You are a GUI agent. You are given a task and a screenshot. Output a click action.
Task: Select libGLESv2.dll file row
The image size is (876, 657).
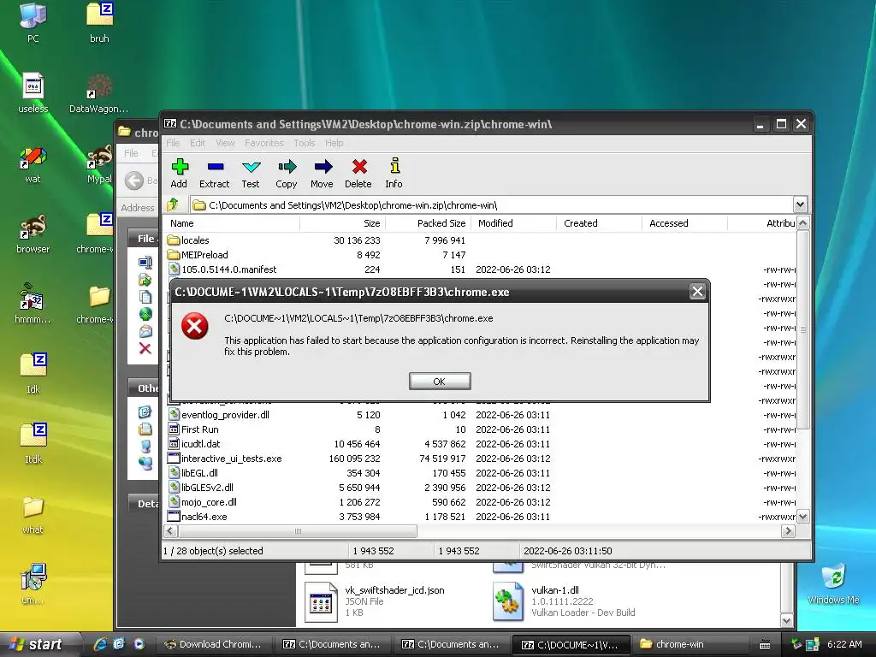click(479, 487)
